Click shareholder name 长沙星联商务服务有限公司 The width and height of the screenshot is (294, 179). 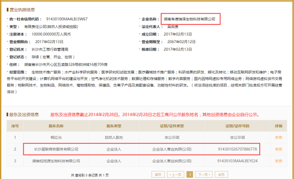click(x=56, y=149)
